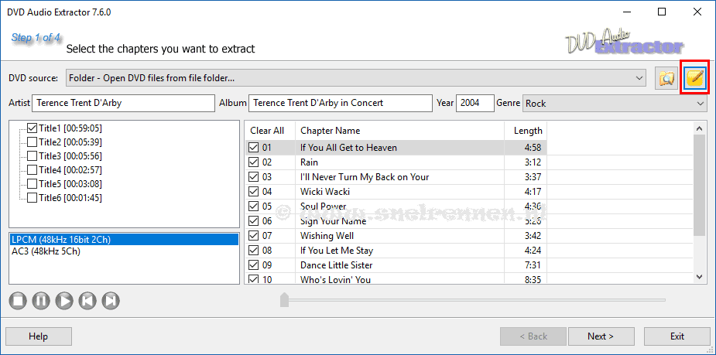The width and height of the screenshot is (716, 355).
Task: Skip to next chapter preview
Action: tap(111, 300)
